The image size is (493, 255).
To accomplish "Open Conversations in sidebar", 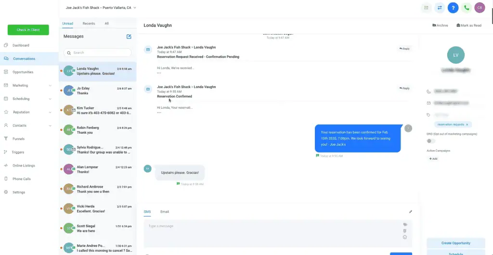I will 29,59.
